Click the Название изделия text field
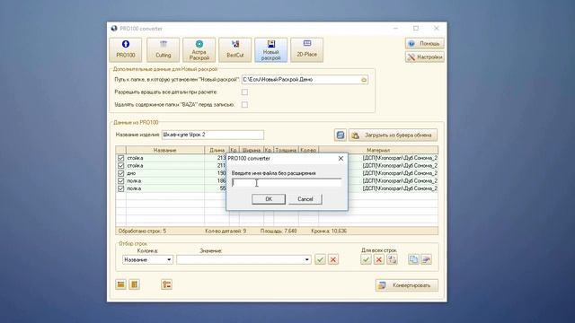 coord(213,135)
